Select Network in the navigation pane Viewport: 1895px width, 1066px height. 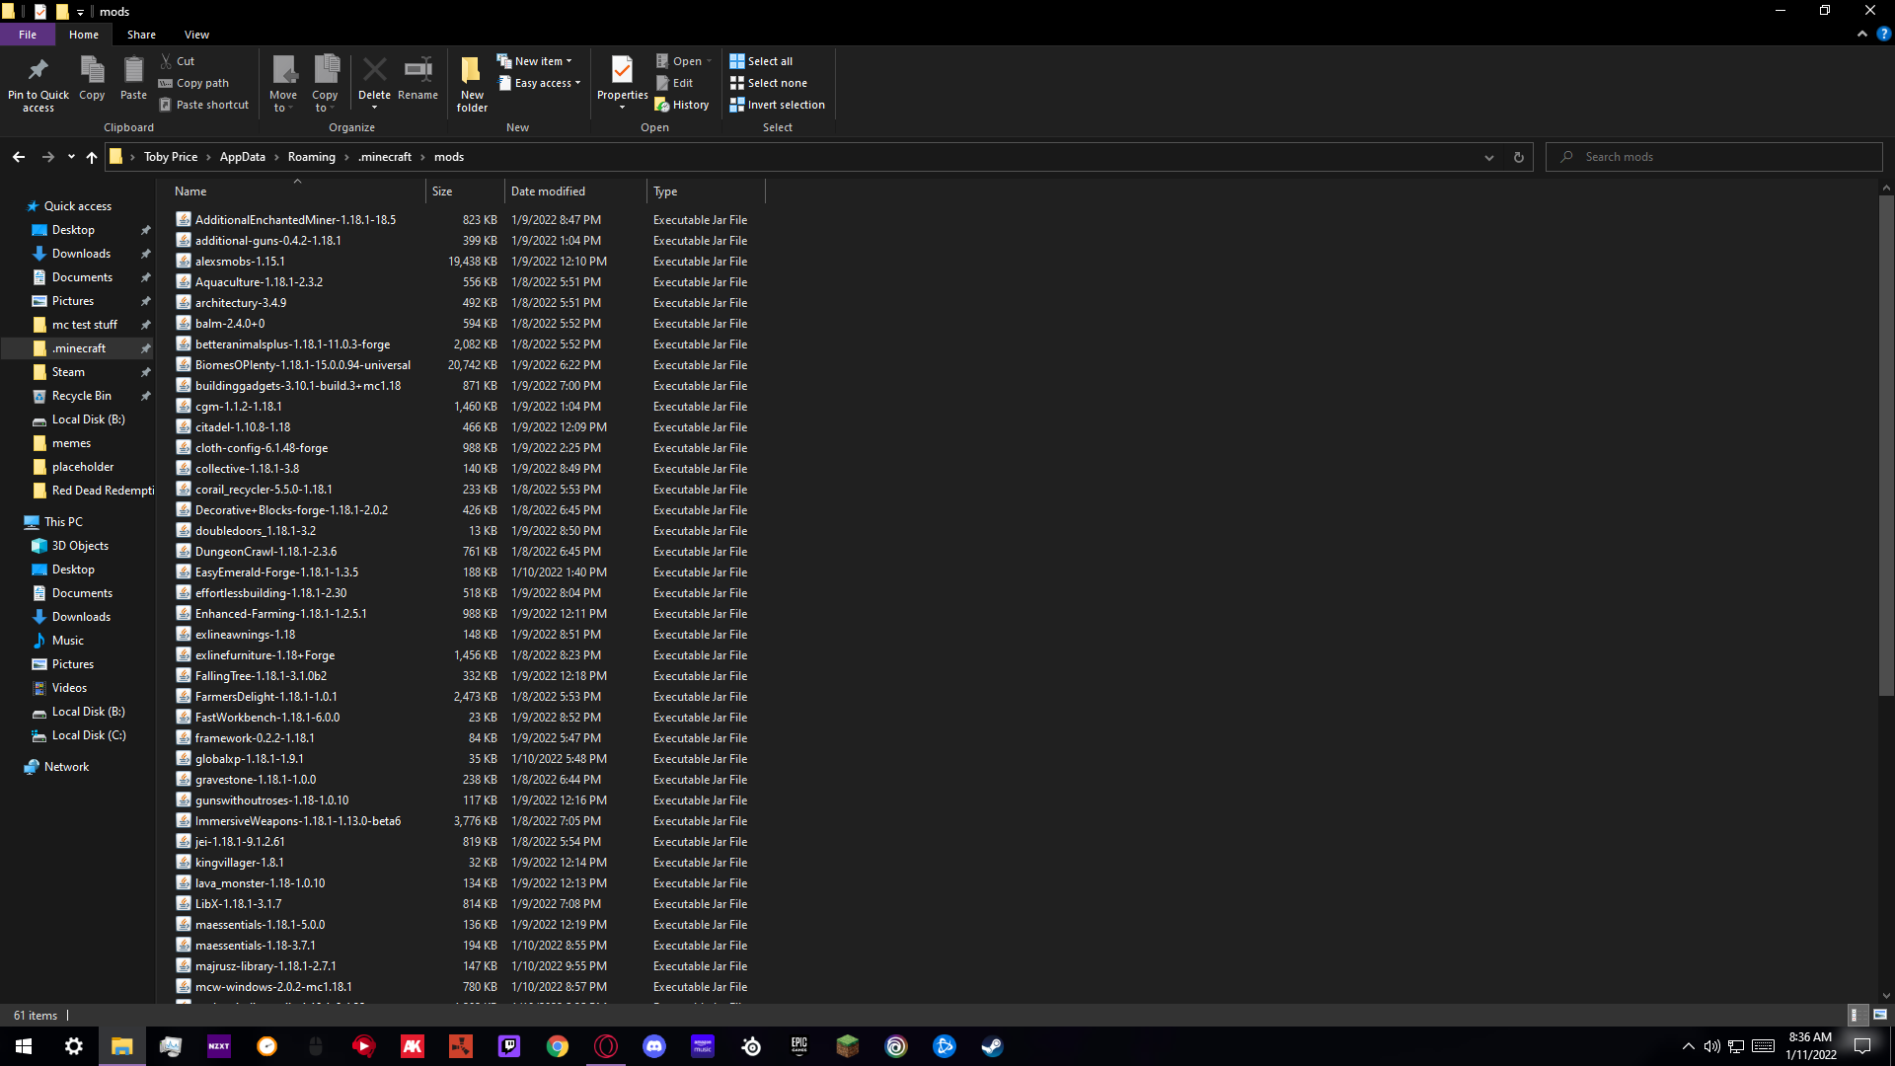click(x=66, y=767)
